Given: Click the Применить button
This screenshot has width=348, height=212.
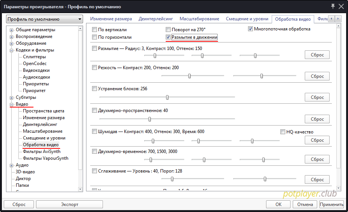Looking at the screenshot, I should coord(331,204).
